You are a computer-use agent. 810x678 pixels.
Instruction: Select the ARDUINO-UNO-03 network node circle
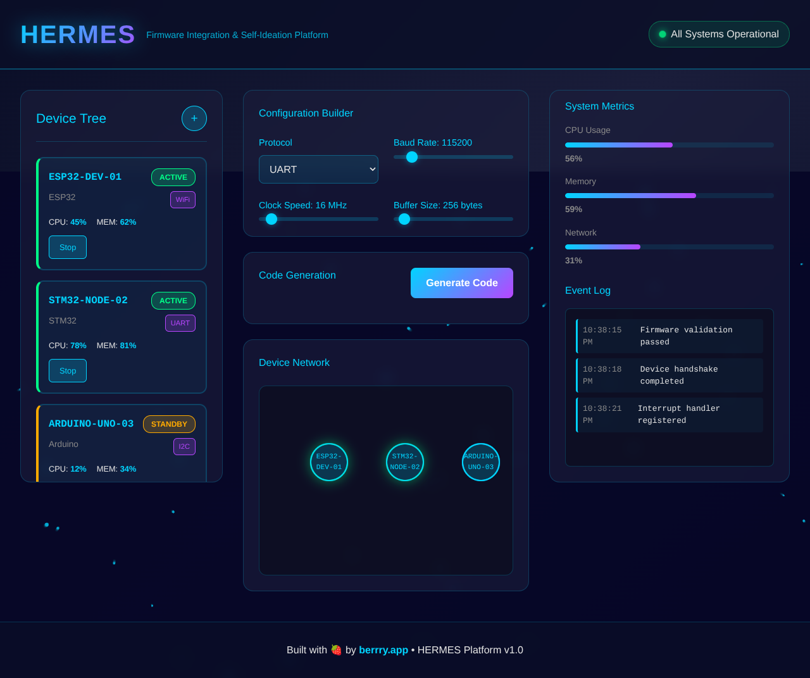pyautogui.click(x=480, y=462)
